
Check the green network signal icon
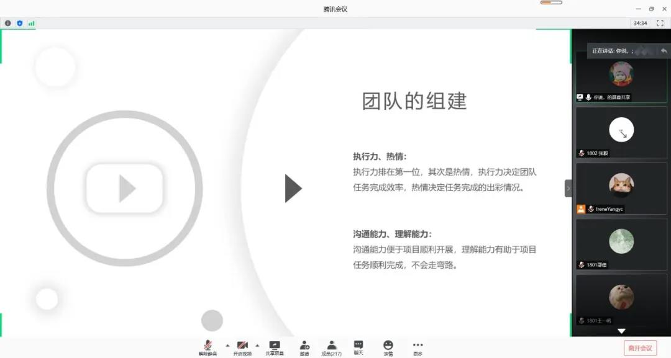click(31, 23)
